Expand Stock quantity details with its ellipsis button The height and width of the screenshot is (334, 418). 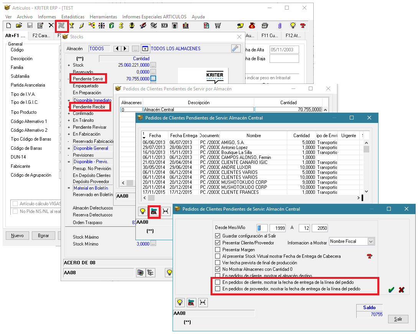point(153,65)
